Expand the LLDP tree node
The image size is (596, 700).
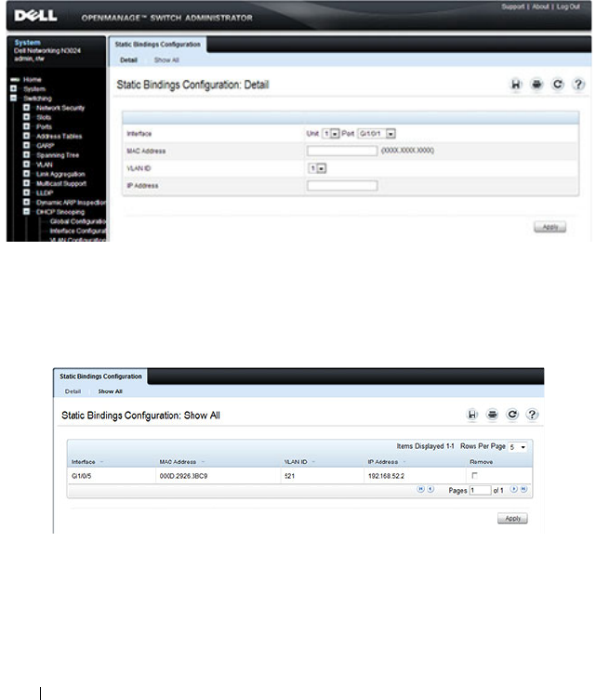coord(26,192)
